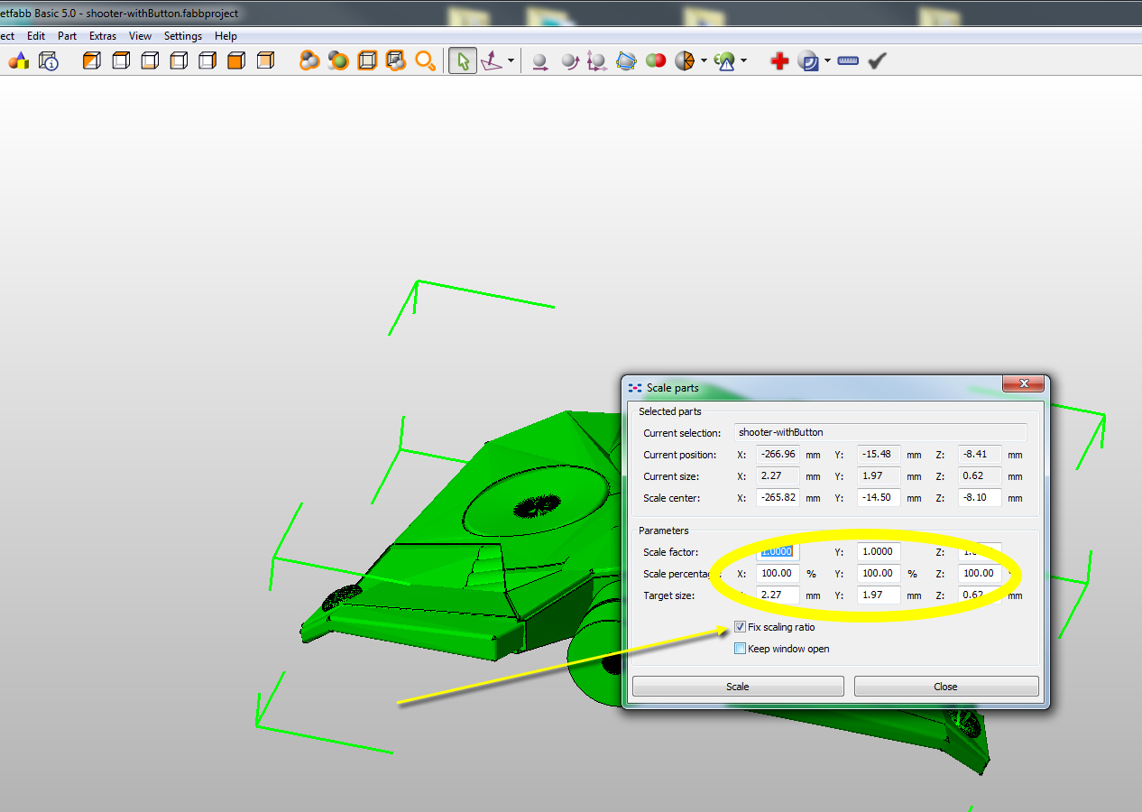Select the green arrow selection mode

coord(463,60)
